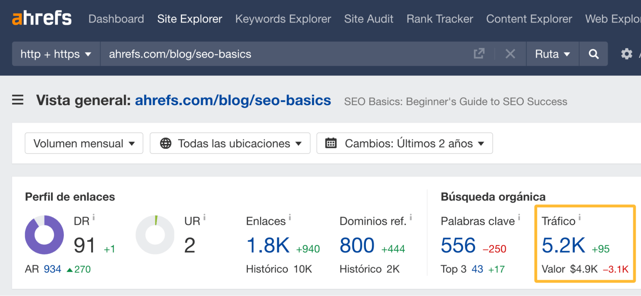
Task: Click inside the URL input field
Action: pos(257,54)
